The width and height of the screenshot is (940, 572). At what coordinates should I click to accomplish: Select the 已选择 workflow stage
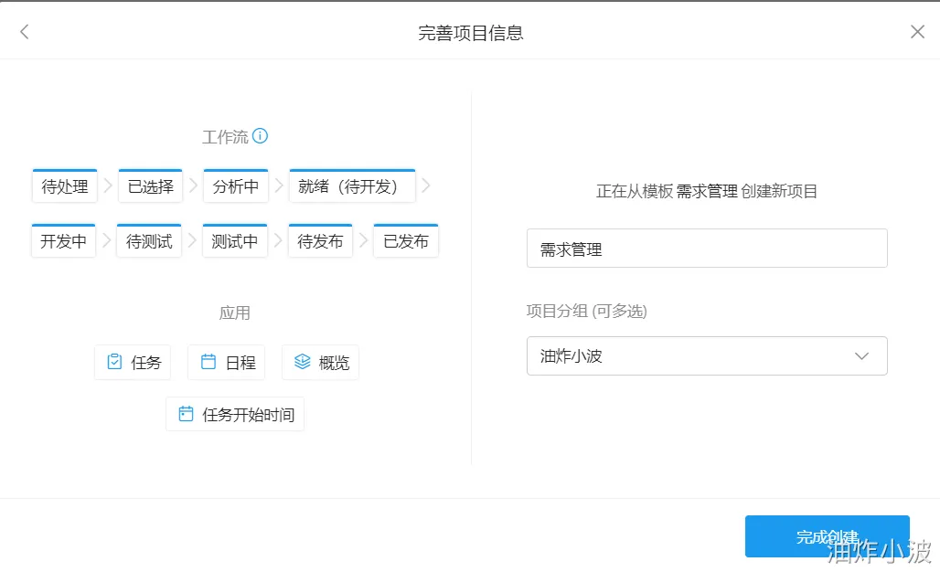(x=150, y=186)
